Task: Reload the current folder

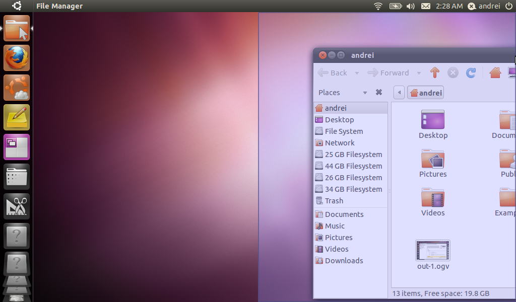Action: pos(471,72)
